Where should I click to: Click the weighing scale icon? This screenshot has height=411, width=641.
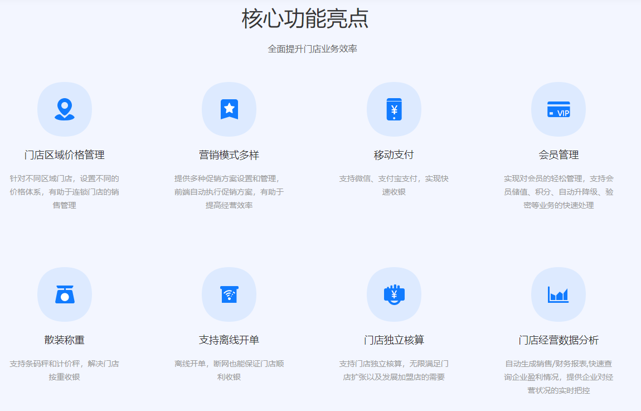[65, 294]
